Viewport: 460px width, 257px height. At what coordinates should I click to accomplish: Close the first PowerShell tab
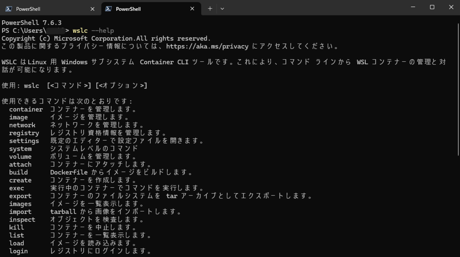[92, 9]
